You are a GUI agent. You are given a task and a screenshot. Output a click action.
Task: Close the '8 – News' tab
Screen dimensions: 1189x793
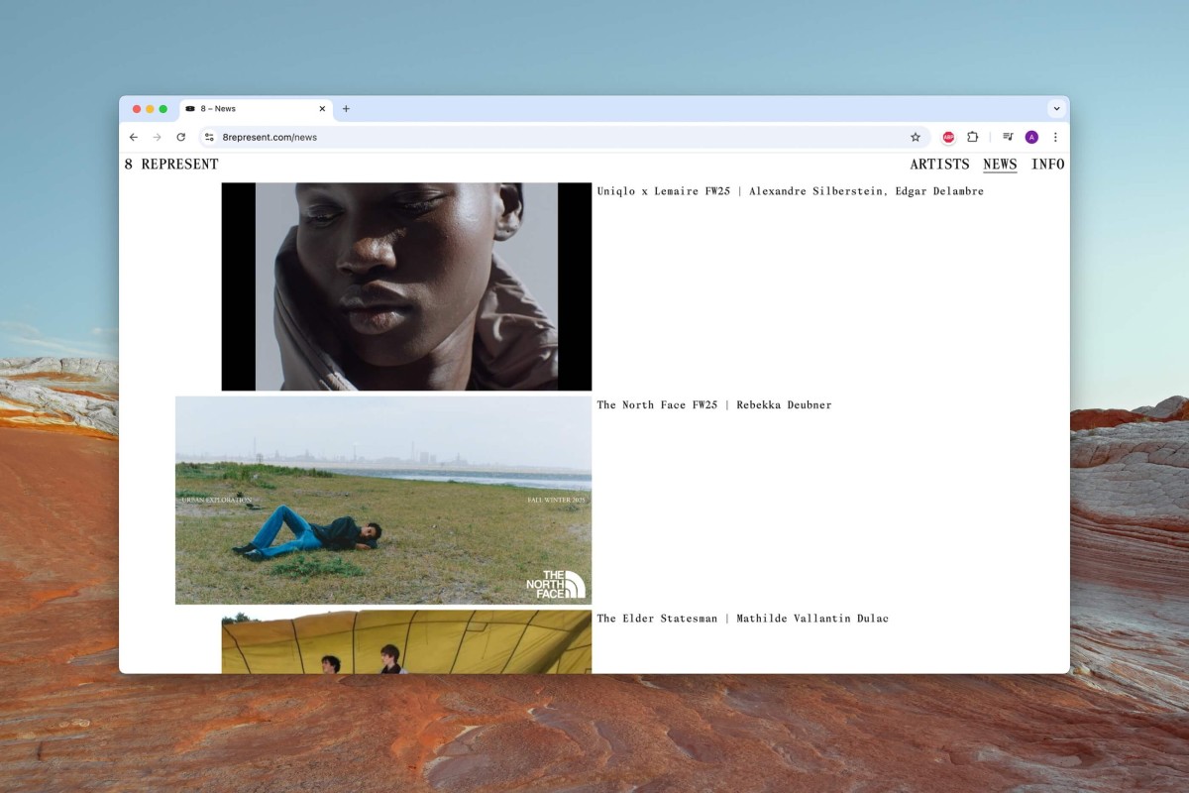tap(322, 109)
